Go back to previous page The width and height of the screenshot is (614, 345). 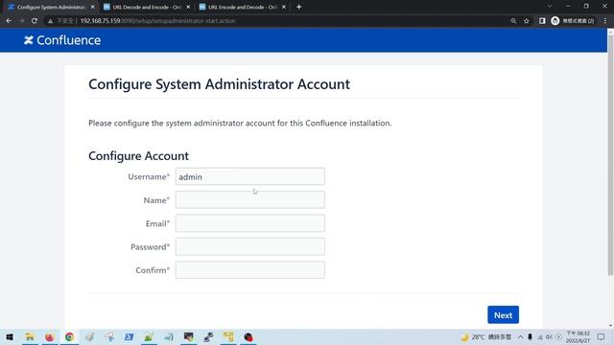[9, 21]
